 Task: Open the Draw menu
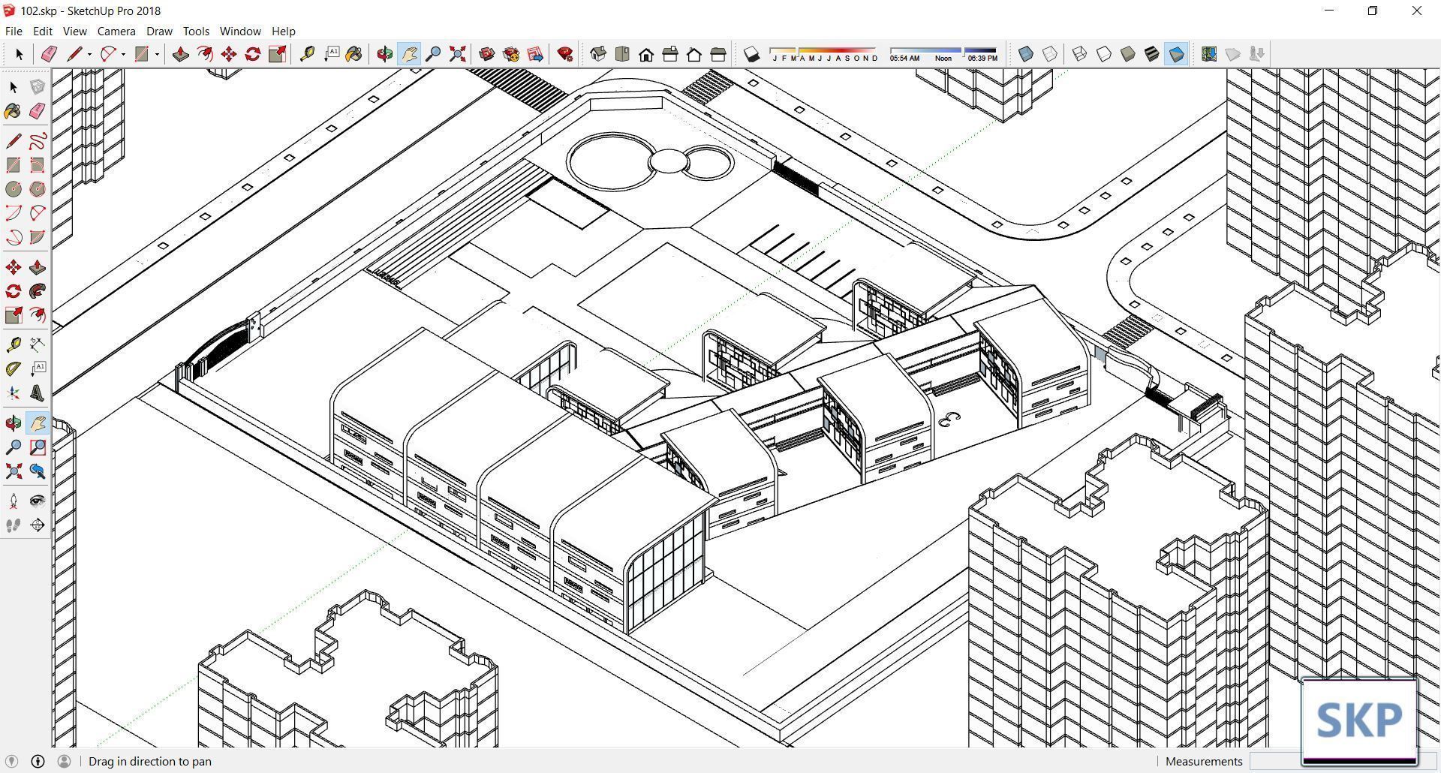pos(159,32)
